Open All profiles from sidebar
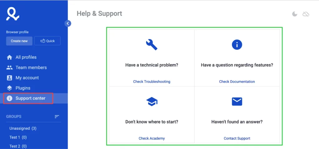The height and width of the screenshot is (149, 319). [x=26, y=57]
